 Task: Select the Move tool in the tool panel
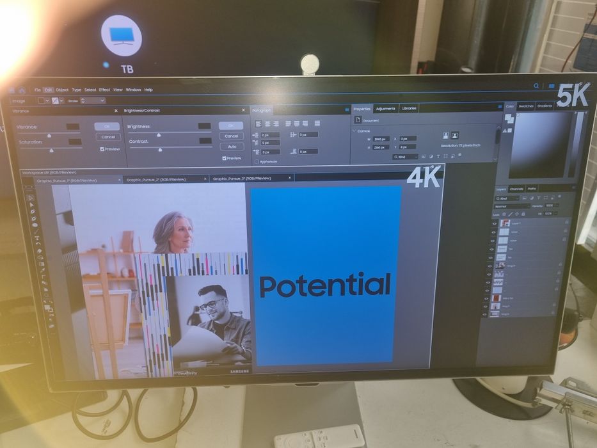click(x=30, y=198)
